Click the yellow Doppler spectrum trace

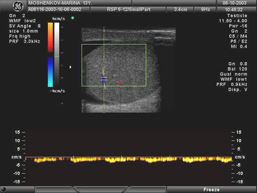pos(128,160)
